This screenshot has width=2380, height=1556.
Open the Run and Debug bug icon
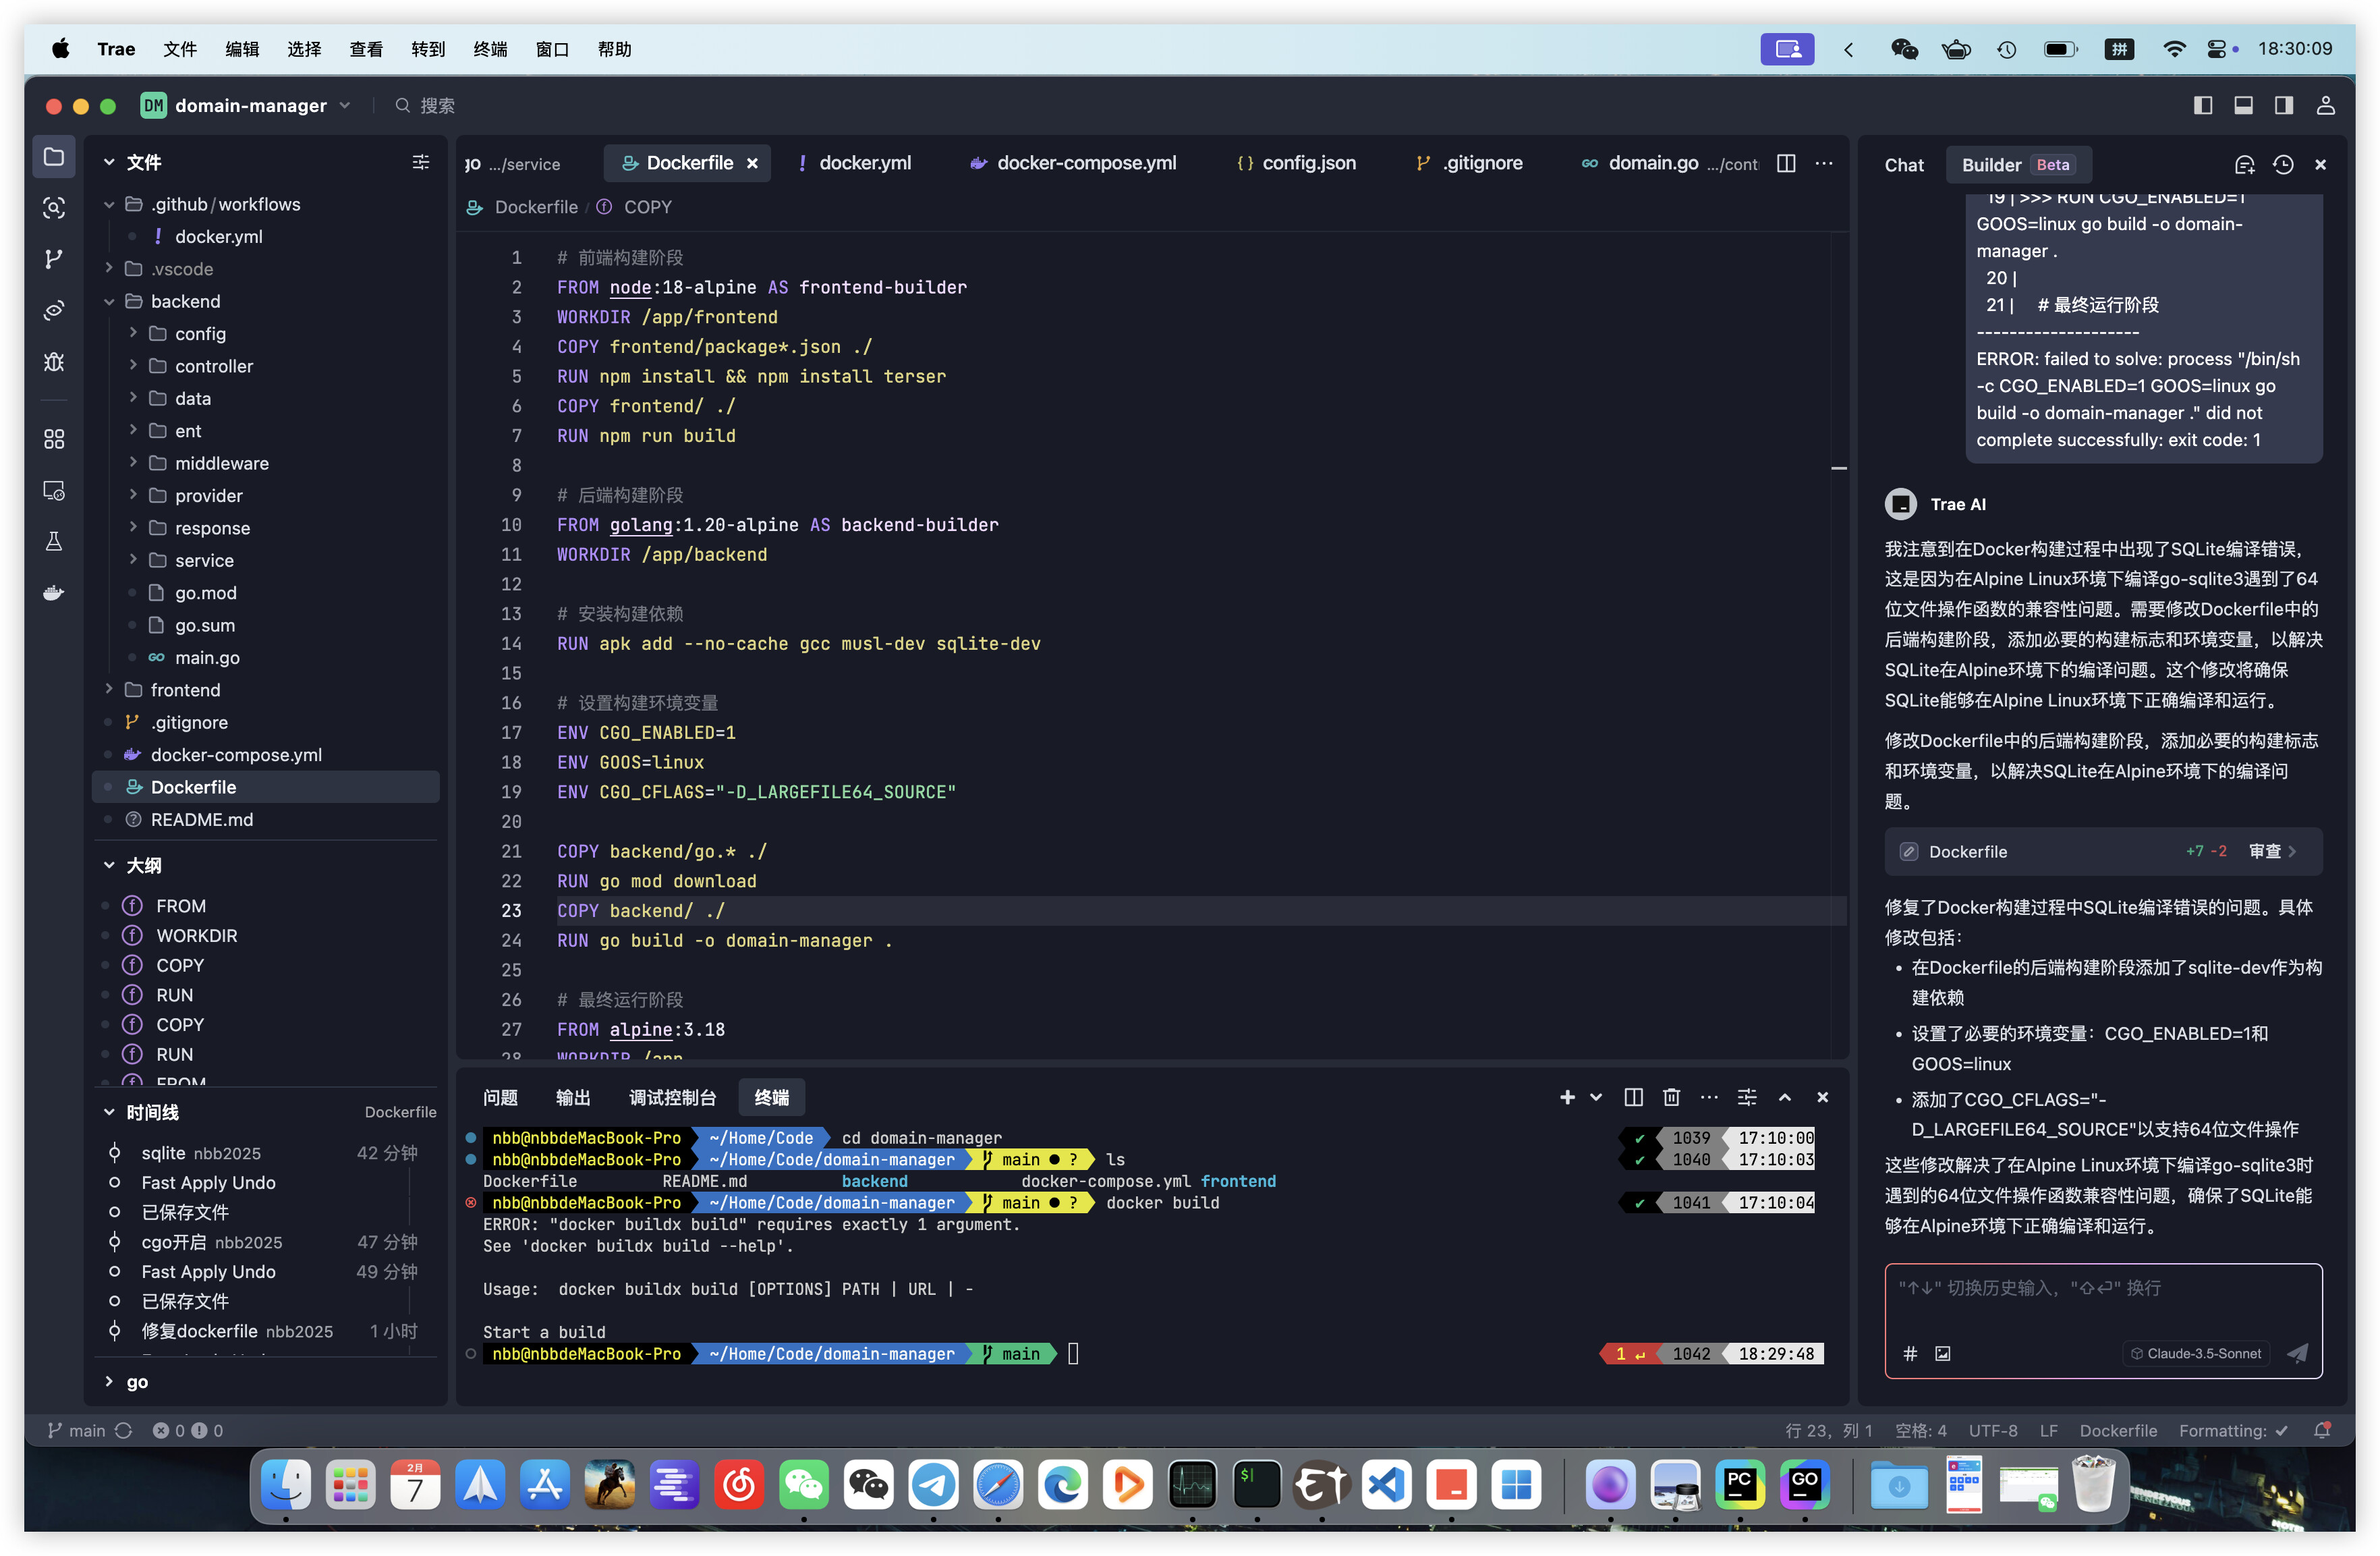pos(54,362)
